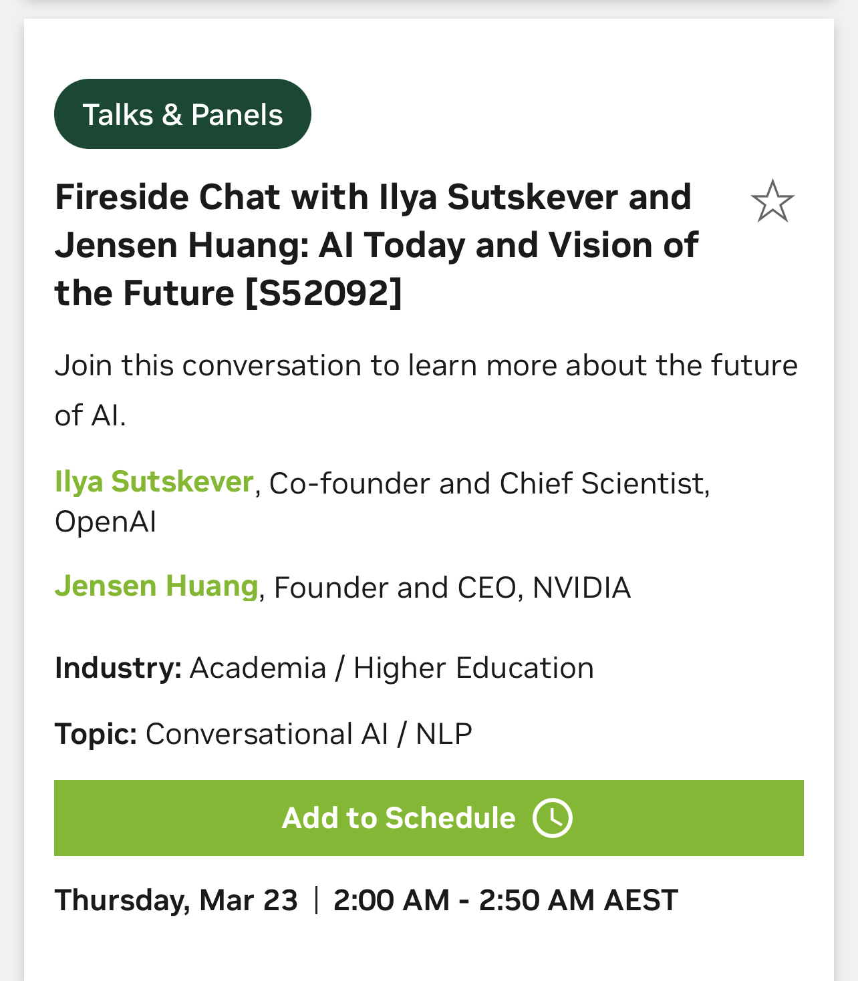Open Ilya Sutskever's speaker profile
858x981 pixels.
[154, 481]
